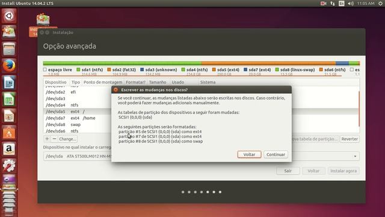The width and height of the screenshot is (385, 217).
Task: Open the Files manager from the launcher
Action: pyautogui.click(x=9, y=49)
